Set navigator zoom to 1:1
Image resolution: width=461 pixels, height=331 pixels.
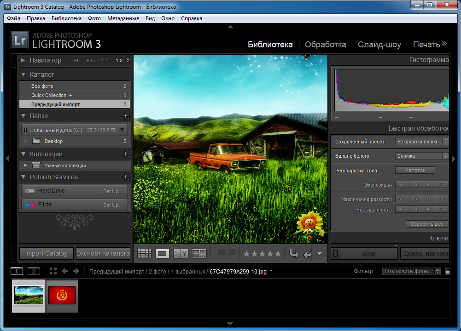point(105,60)
